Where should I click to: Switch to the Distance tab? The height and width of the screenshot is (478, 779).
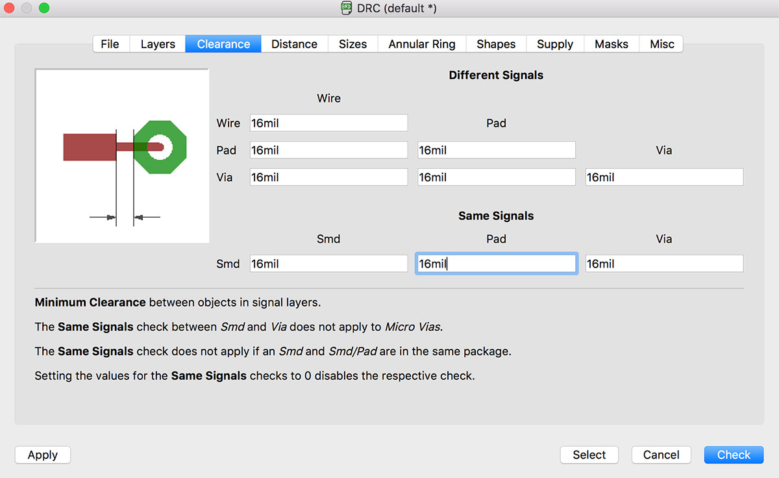(294, 44)
